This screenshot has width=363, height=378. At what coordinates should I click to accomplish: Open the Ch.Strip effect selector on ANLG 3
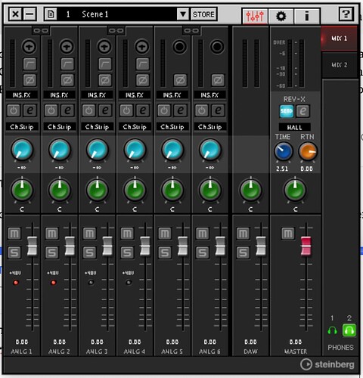(97, 127)
